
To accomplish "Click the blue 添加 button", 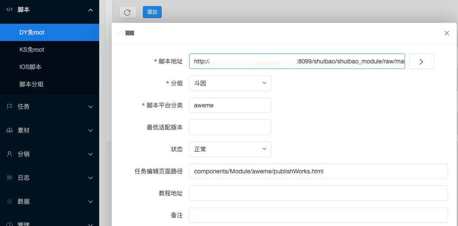I will click(x=152, y=12).
